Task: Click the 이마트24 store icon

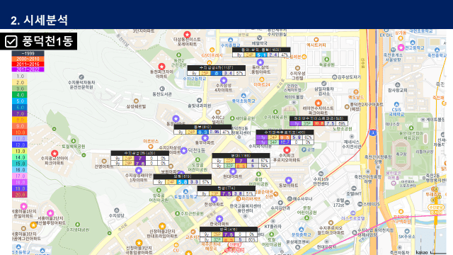Action: pos(262,79)
